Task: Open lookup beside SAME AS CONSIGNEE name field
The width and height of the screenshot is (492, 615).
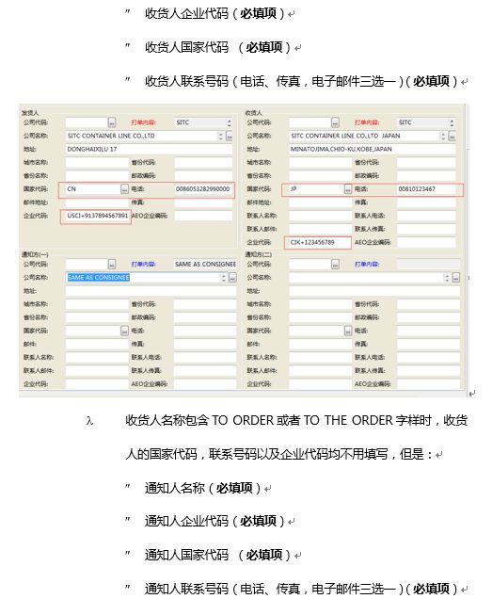Action: 232,278
